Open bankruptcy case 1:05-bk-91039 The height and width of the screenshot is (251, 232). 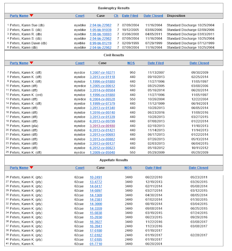[x=100, y=30]
